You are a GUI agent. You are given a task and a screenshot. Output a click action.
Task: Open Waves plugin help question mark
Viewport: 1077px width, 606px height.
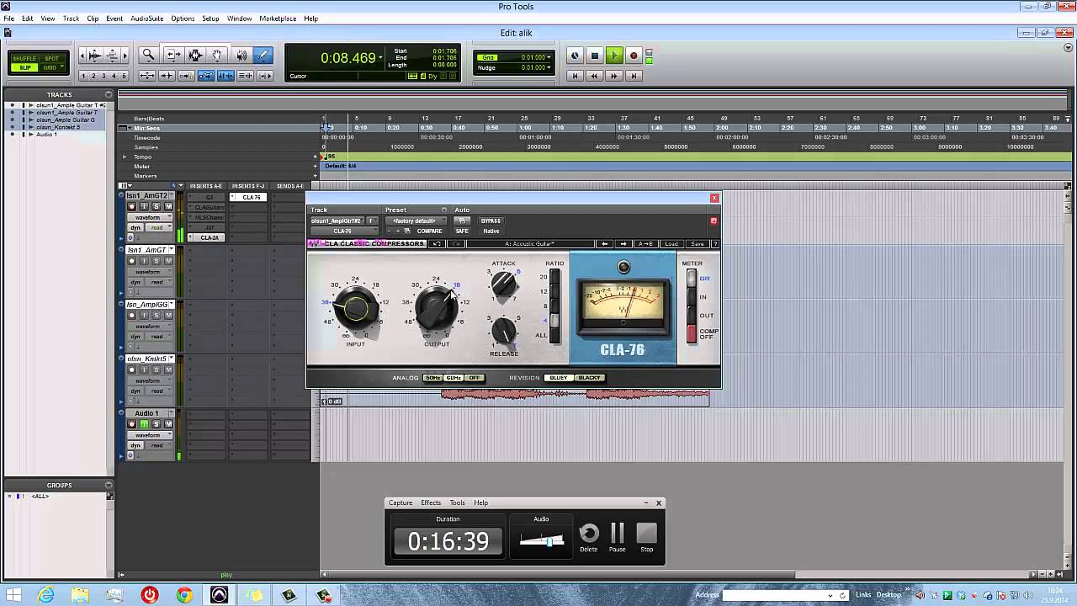715,244
